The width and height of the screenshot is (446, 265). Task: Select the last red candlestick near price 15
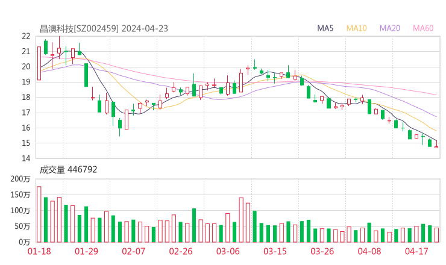point(436,145)
